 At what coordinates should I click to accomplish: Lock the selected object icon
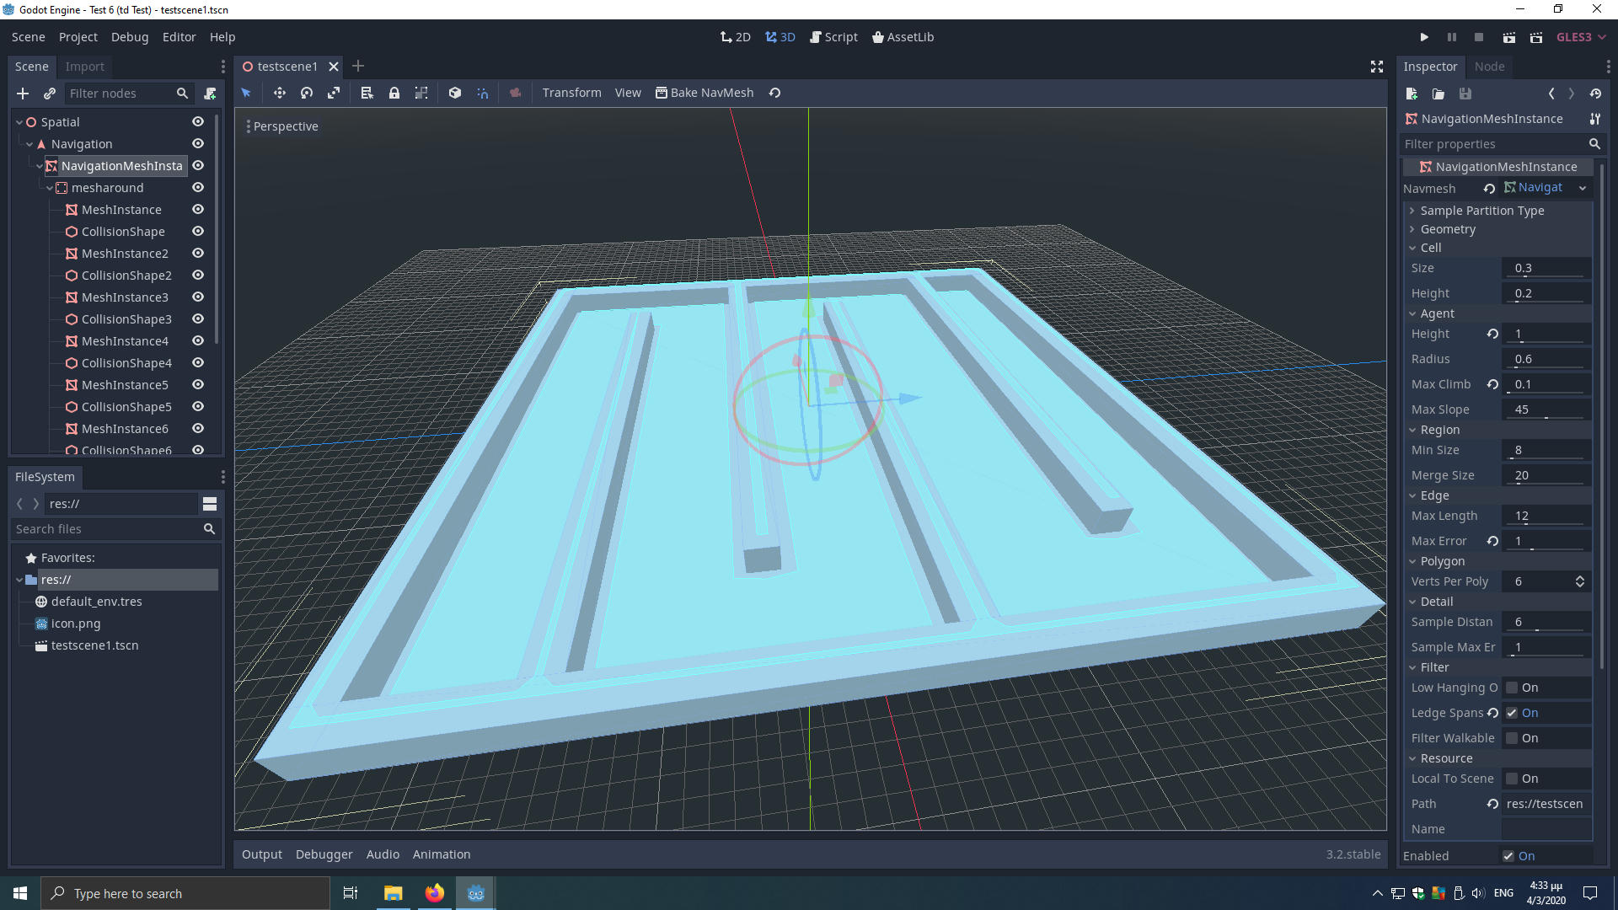coord(394,93)
